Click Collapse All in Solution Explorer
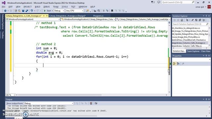 click(200, 20)
